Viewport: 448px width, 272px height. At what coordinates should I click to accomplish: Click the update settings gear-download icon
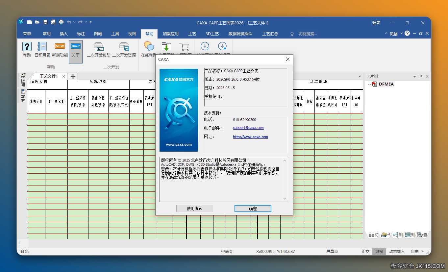pos(222,46)
